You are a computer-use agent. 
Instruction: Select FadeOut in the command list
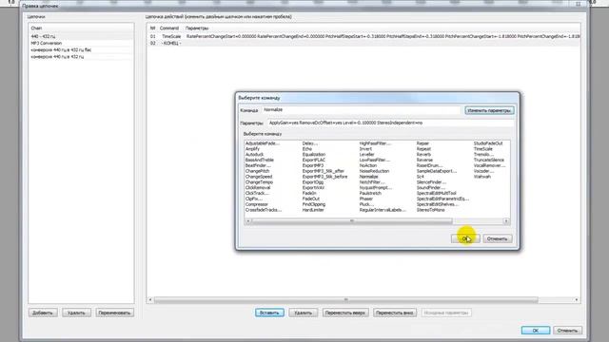pyautogui.click(x=311, y=199)
